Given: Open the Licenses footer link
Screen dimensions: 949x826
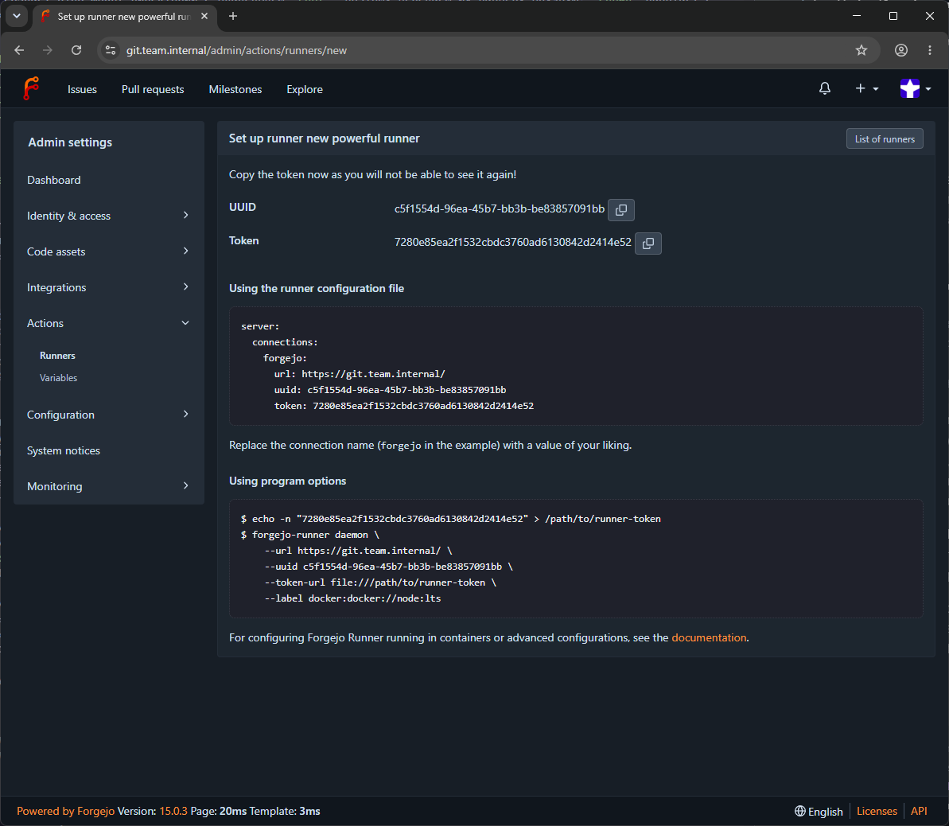Looking at the screenshot, I should pos(877,811).
